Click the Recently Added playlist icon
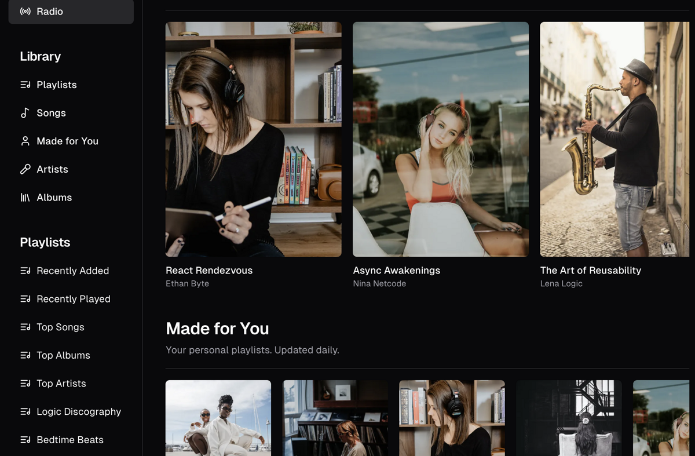 25,271
